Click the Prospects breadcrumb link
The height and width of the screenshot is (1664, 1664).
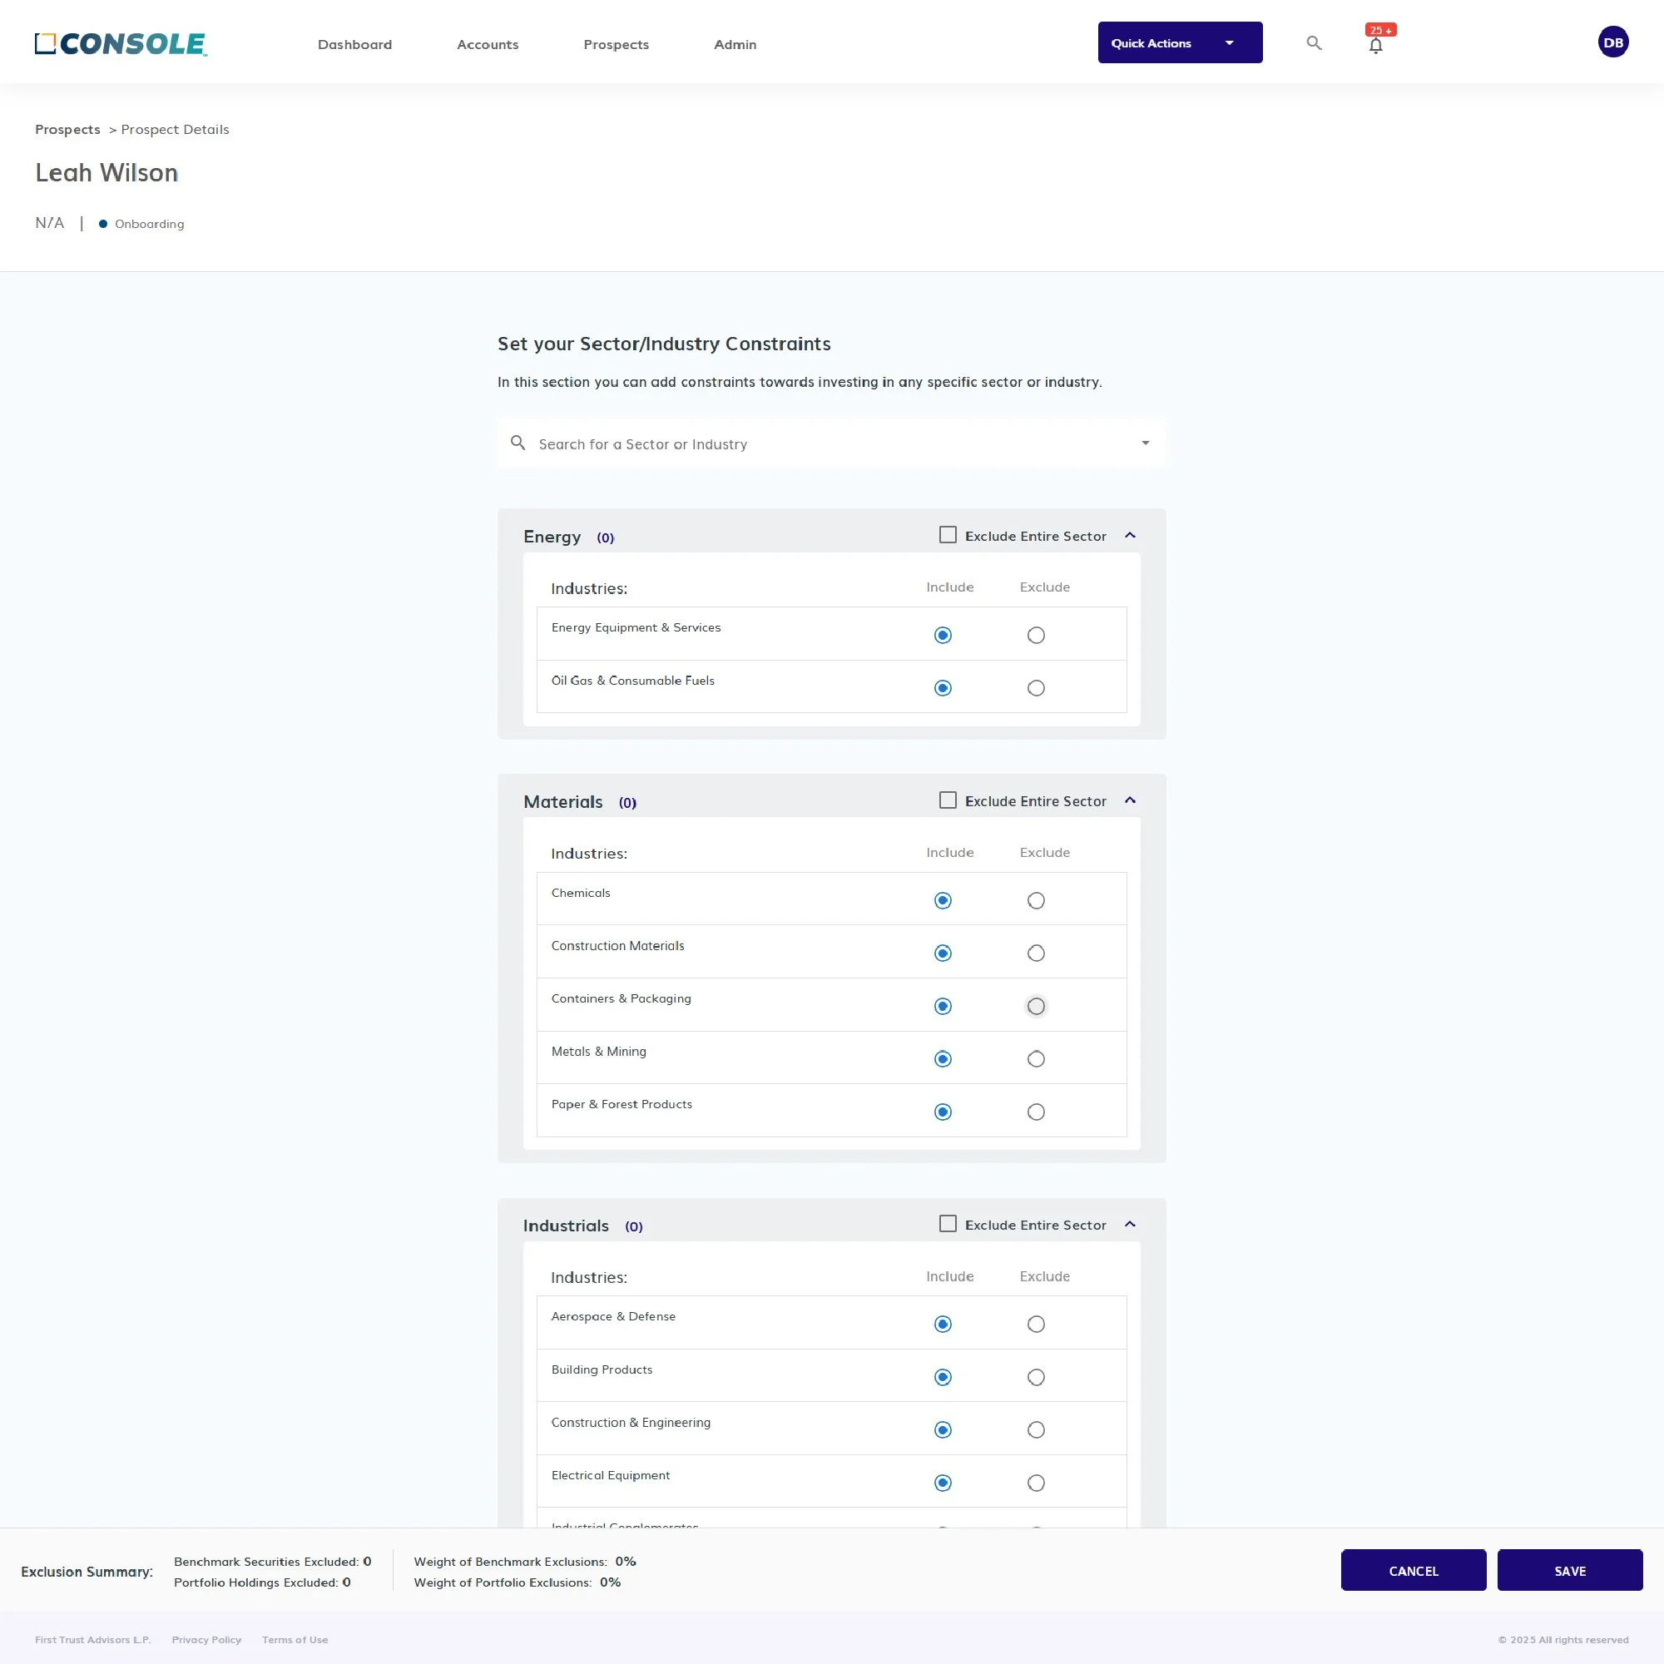click(x=67, y=129)
